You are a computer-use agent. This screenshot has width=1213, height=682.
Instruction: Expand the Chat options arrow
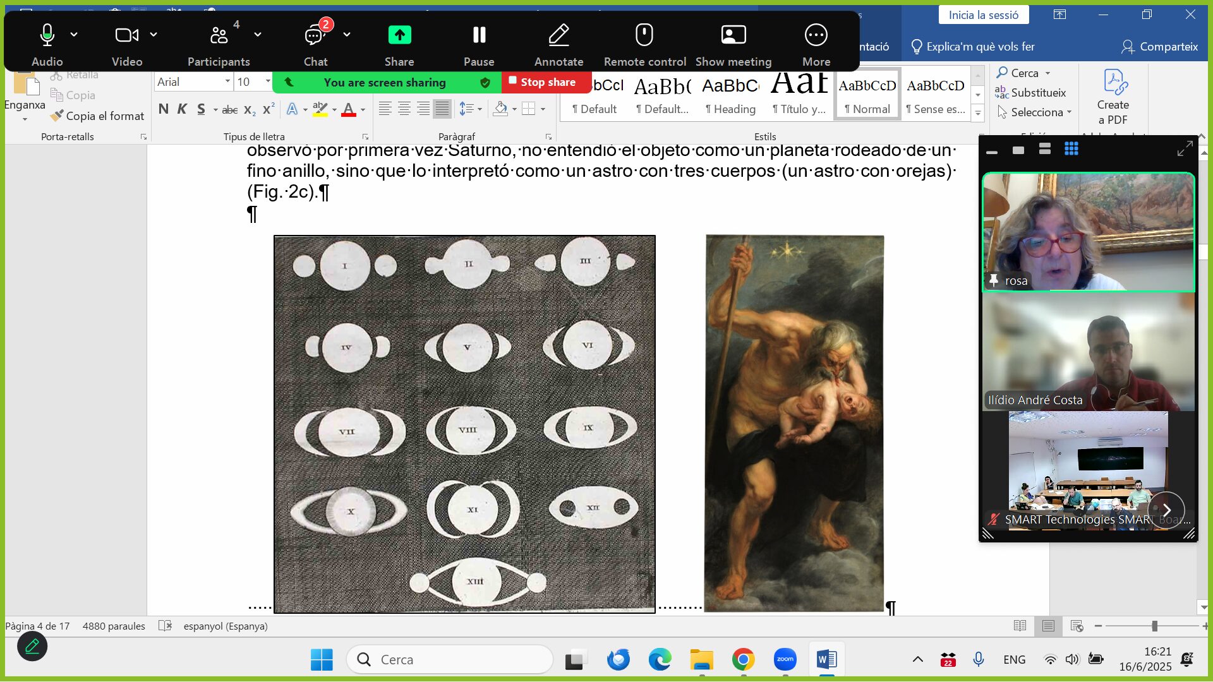pyautogui.click(x=347, y=35)
